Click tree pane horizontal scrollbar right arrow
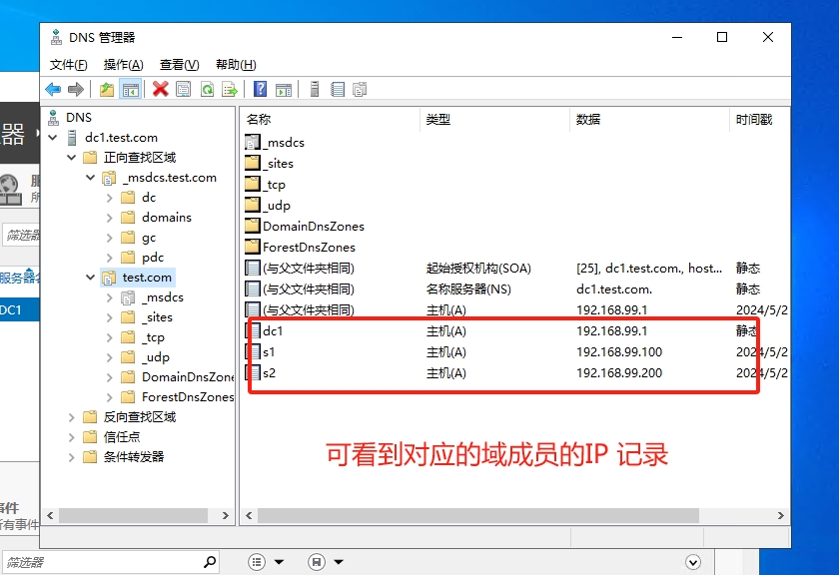The image size is (839, 575). point(226,516)
